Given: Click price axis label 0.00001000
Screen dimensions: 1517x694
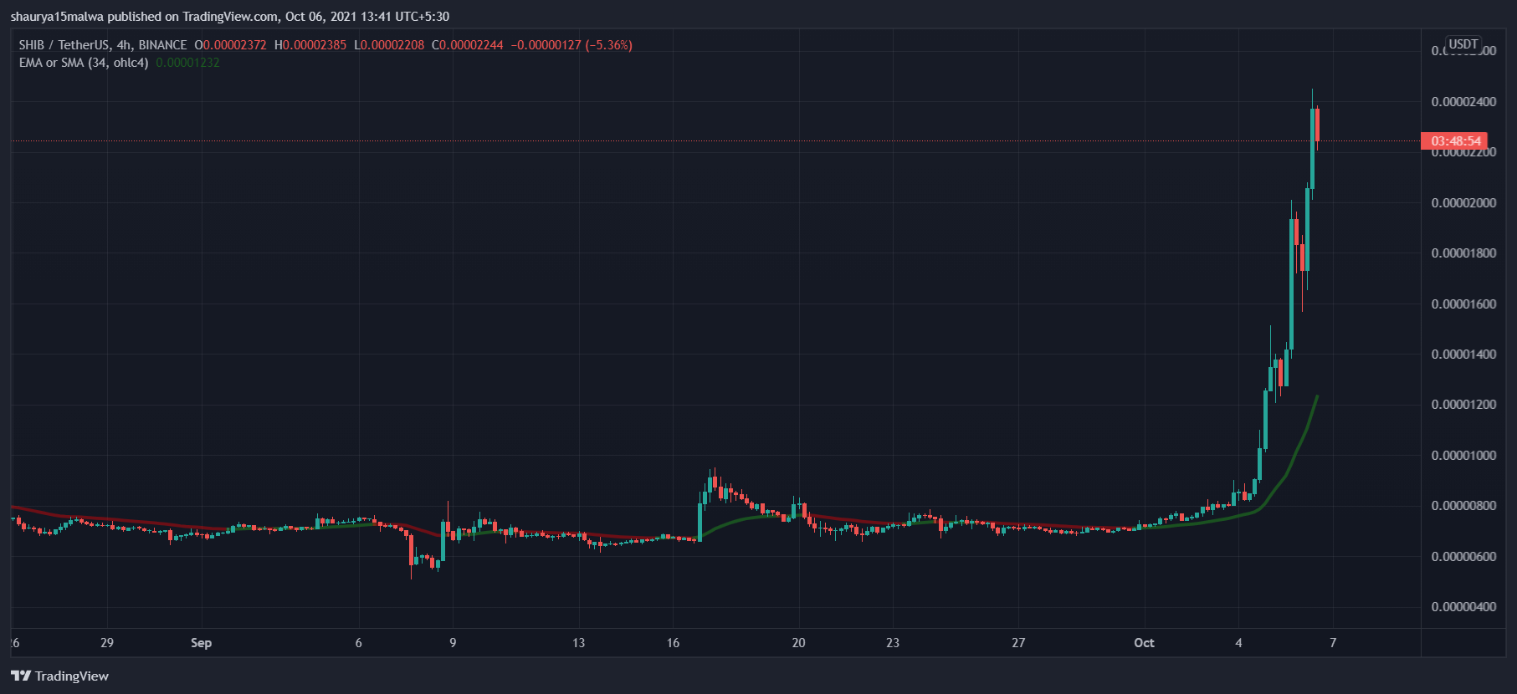Looking at the screenshot, I should click(1463, 456).
